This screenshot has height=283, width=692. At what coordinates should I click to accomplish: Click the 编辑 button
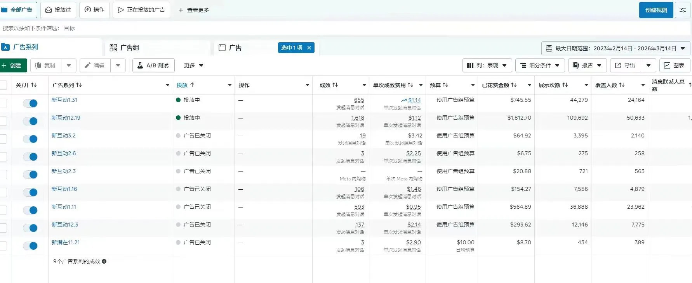pos(95,65)
